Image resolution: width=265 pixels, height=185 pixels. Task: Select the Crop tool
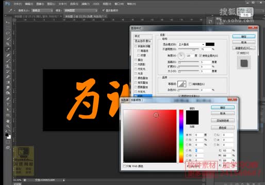click(8, 44)
